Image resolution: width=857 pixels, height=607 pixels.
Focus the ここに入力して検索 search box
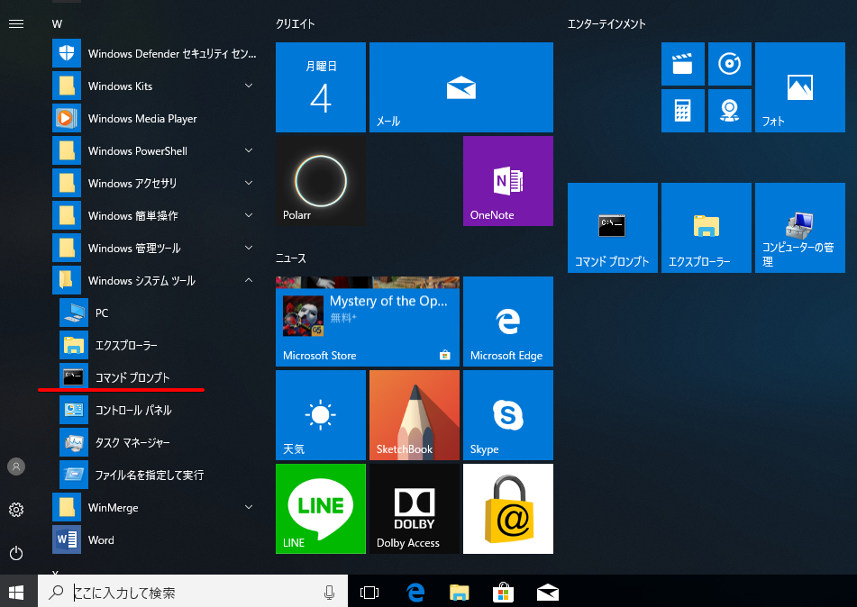[192, 593]
